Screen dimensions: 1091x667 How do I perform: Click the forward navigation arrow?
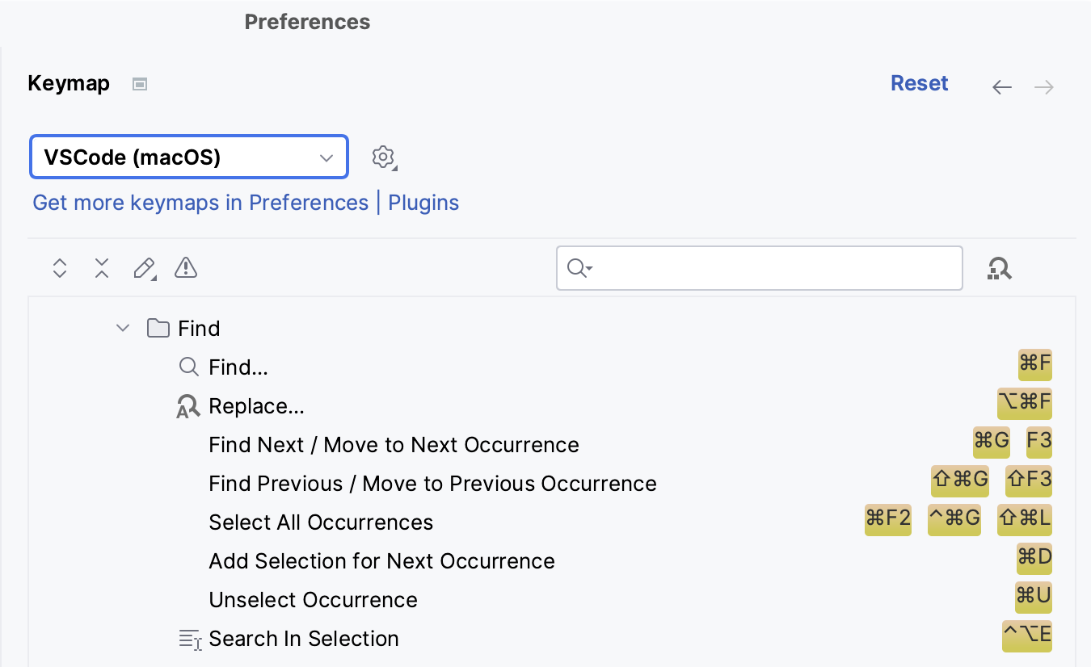click(1043, 86)
